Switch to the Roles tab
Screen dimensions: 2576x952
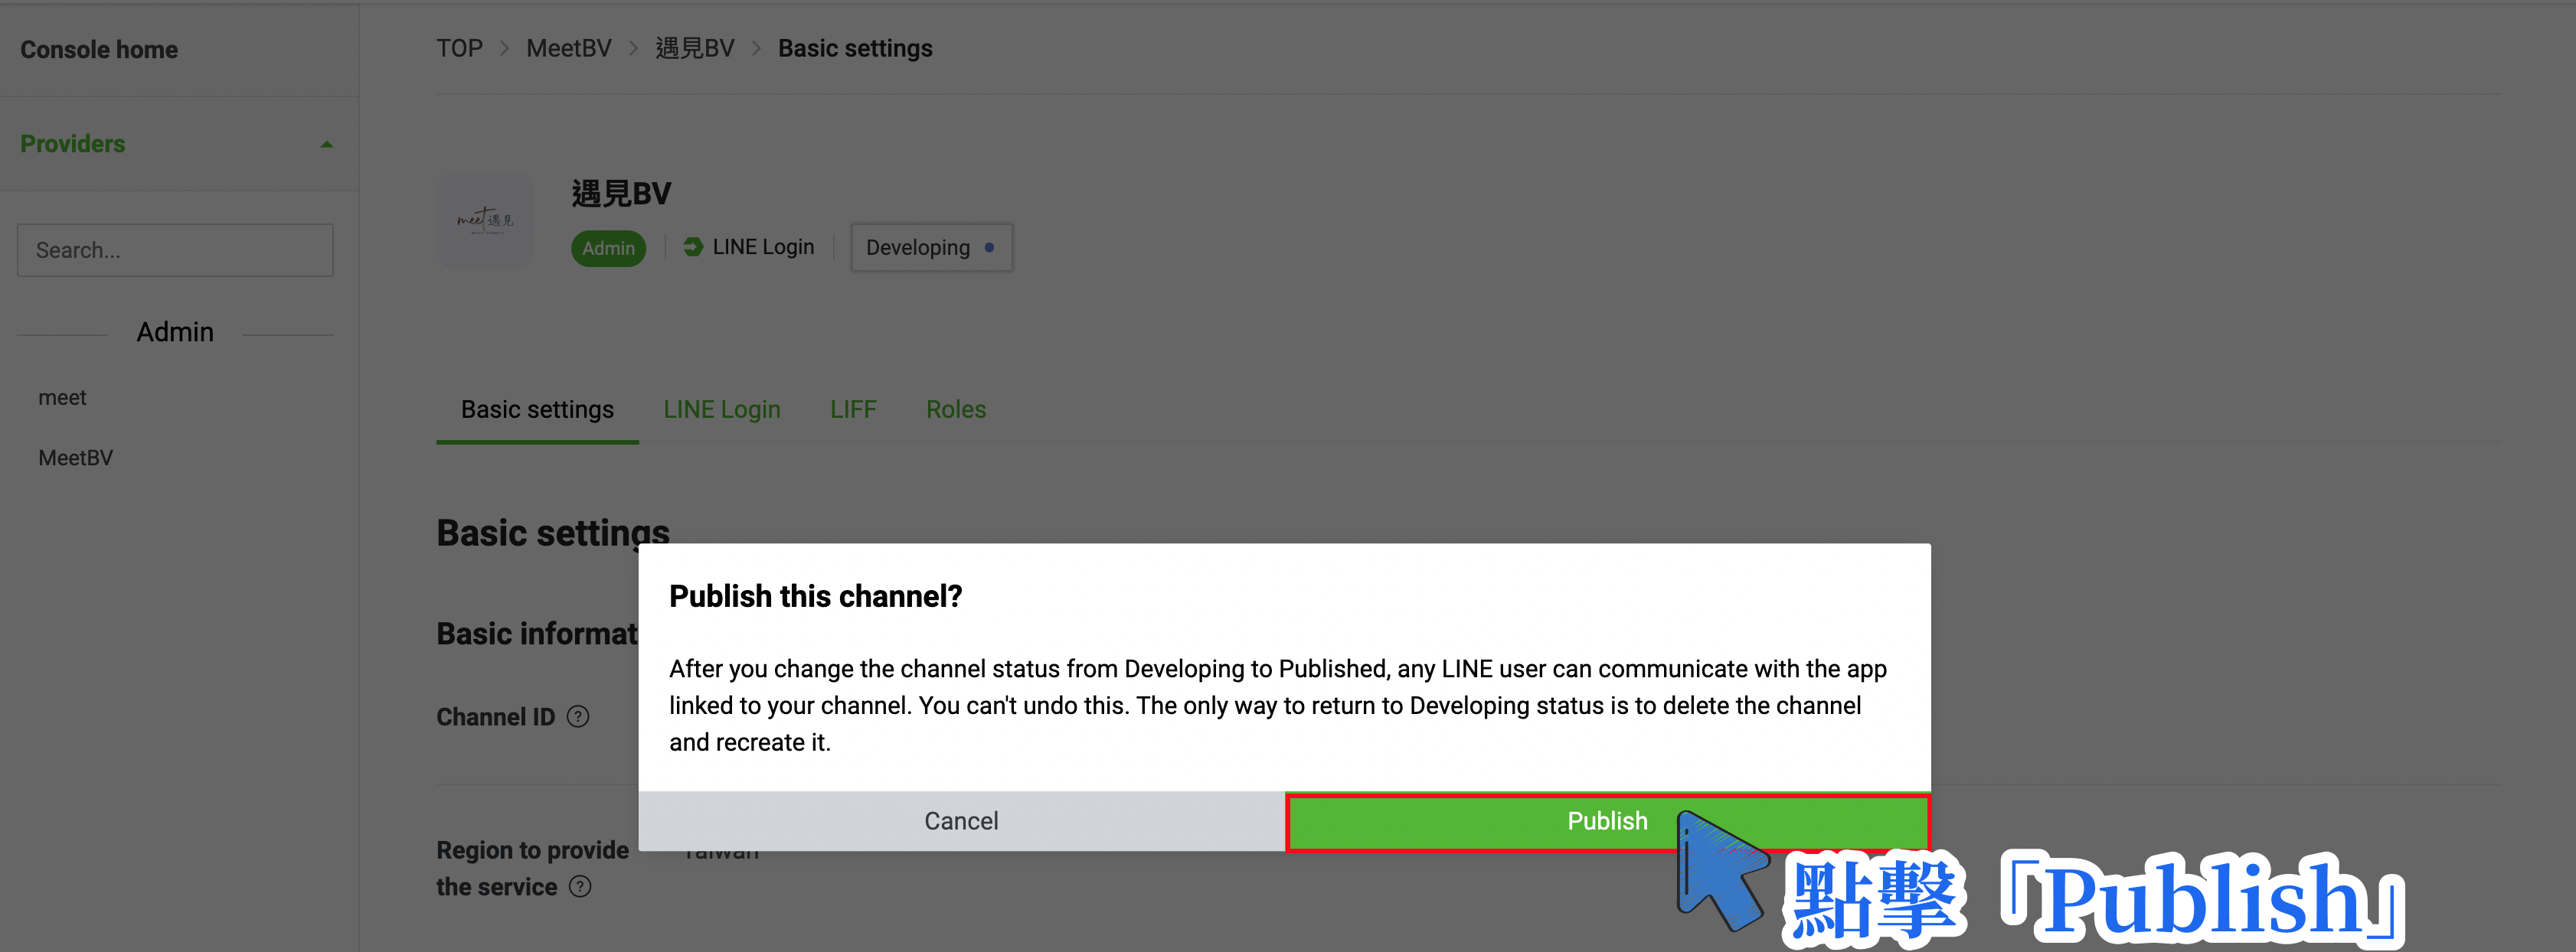(x=955, y=409)
